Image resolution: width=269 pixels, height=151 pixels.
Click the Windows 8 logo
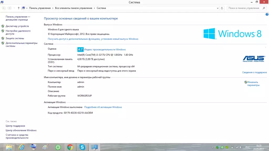(232, 34)
